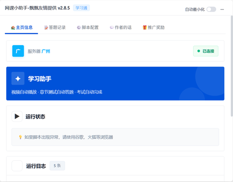Open the 作者的话 tab
Screen dimensions: 233x182
click(x=121, y=27)
